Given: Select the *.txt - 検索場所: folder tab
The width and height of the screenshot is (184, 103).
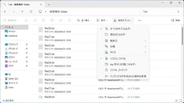Looking at the screenshot, I should click(x=23, y=5).
